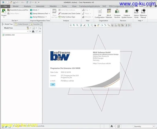Select the Model Tree navigator tab
Image resolution: width=157 pixels, height=129 pixels.
coord(7,24)
